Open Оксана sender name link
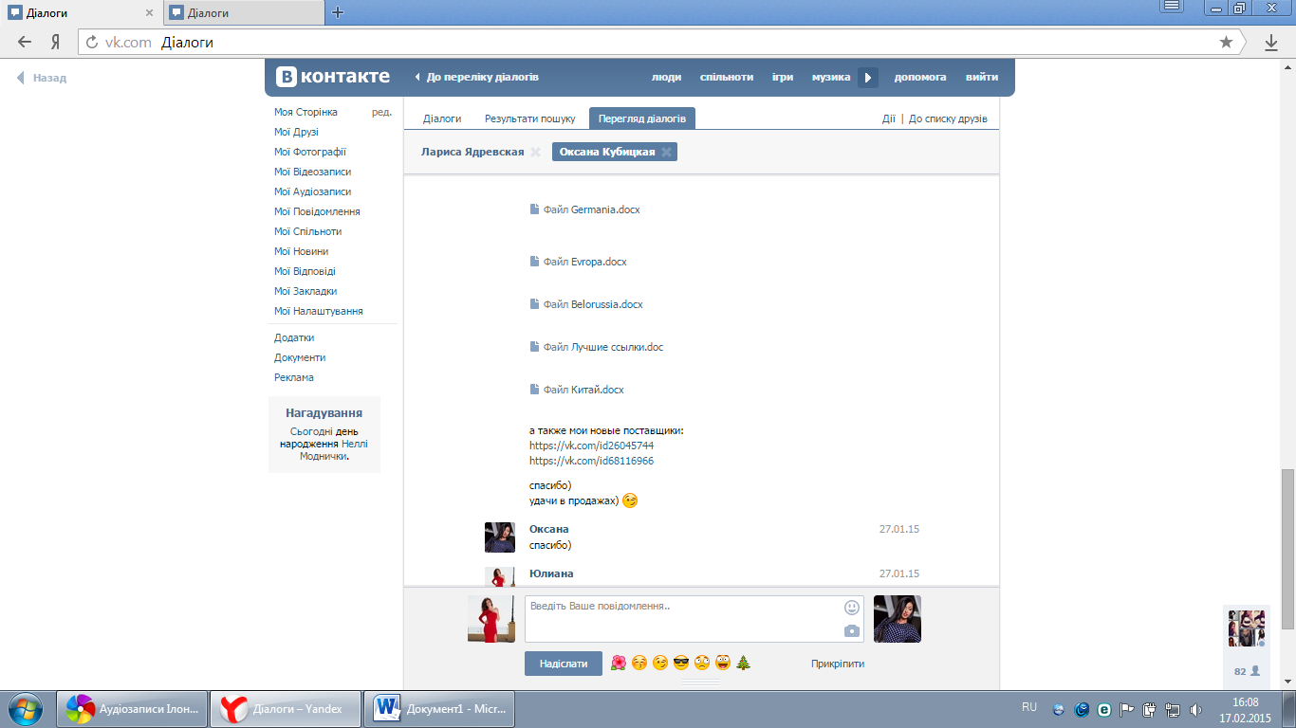Viewport: 1296px width, 728px height. pos(548,529)
